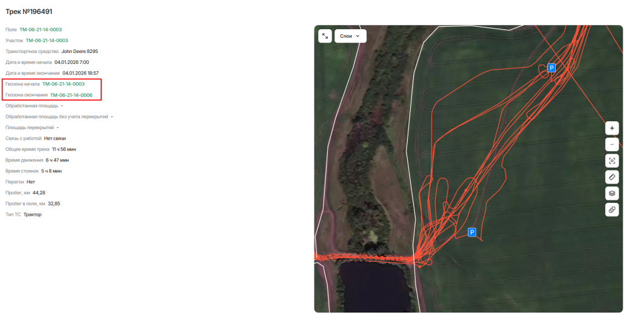Viewport: 624px width, 315px height.
Task: Select the lower parking P marker
Action: [472, 232]
